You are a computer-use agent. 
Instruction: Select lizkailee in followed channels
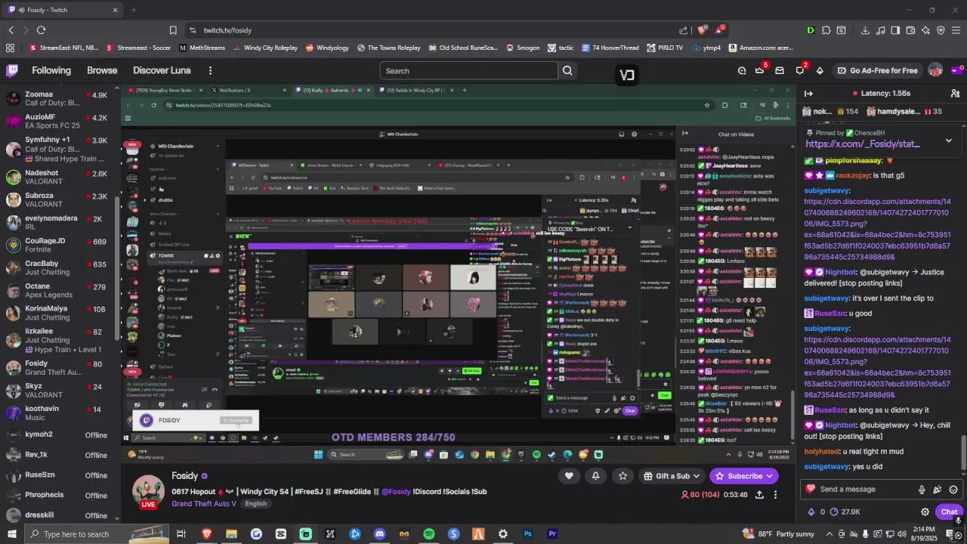57,340
